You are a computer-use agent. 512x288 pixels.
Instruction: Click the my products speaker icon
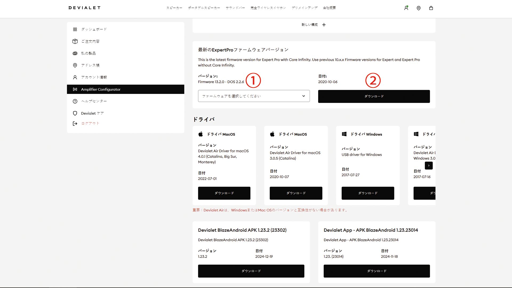pos(75,53)
